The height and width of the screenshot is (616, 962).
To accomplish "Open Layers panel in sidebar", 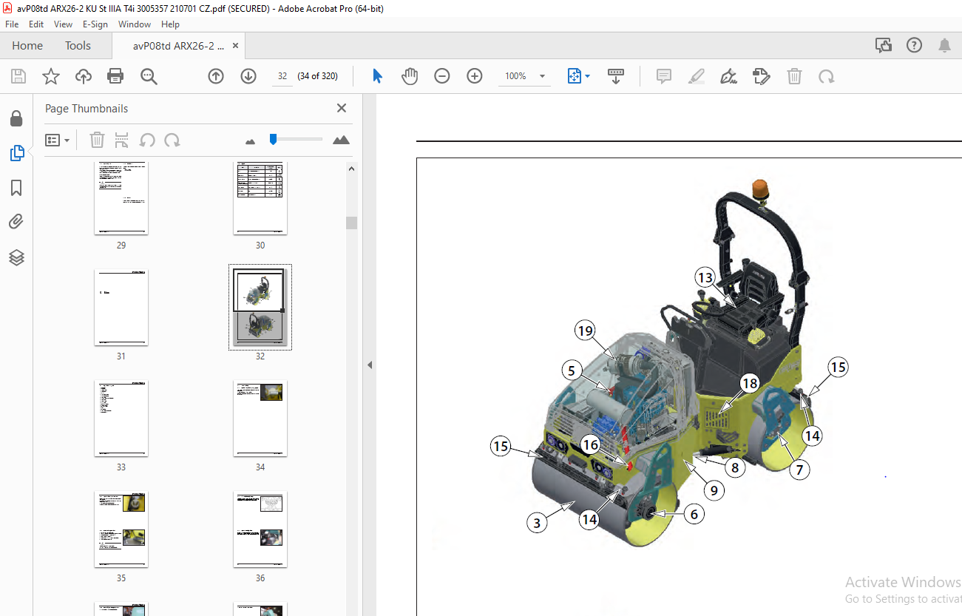I will point(16,257).
